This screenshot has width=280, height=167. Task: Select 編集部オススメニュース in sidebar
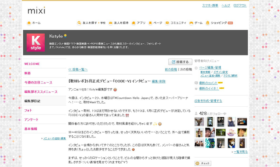coord(45,91)
